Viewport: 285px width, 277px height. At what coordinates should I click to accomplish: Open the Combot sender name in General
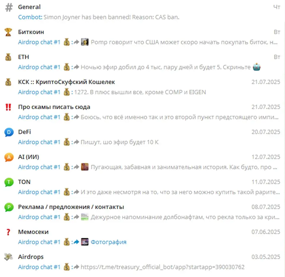[x=30, y=17]
